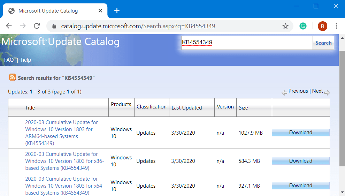345x196 pixels.
Task: Sort by Classification column header
Action: pos(152,107)
